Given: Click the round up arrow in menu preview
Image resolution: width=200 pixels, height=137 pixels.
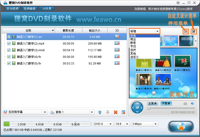Looking at the screenshot, I should [x=154, y=93].
